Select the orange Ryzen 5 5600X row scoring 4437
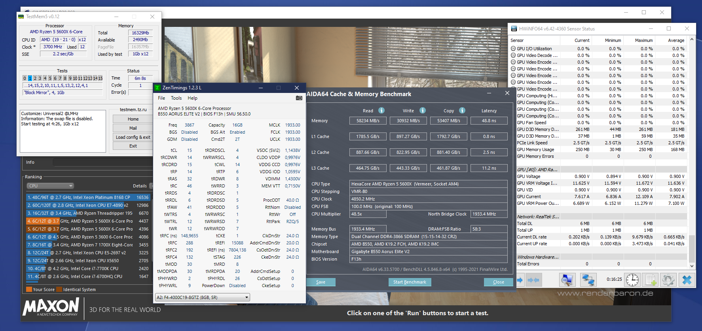 (88, 221)
